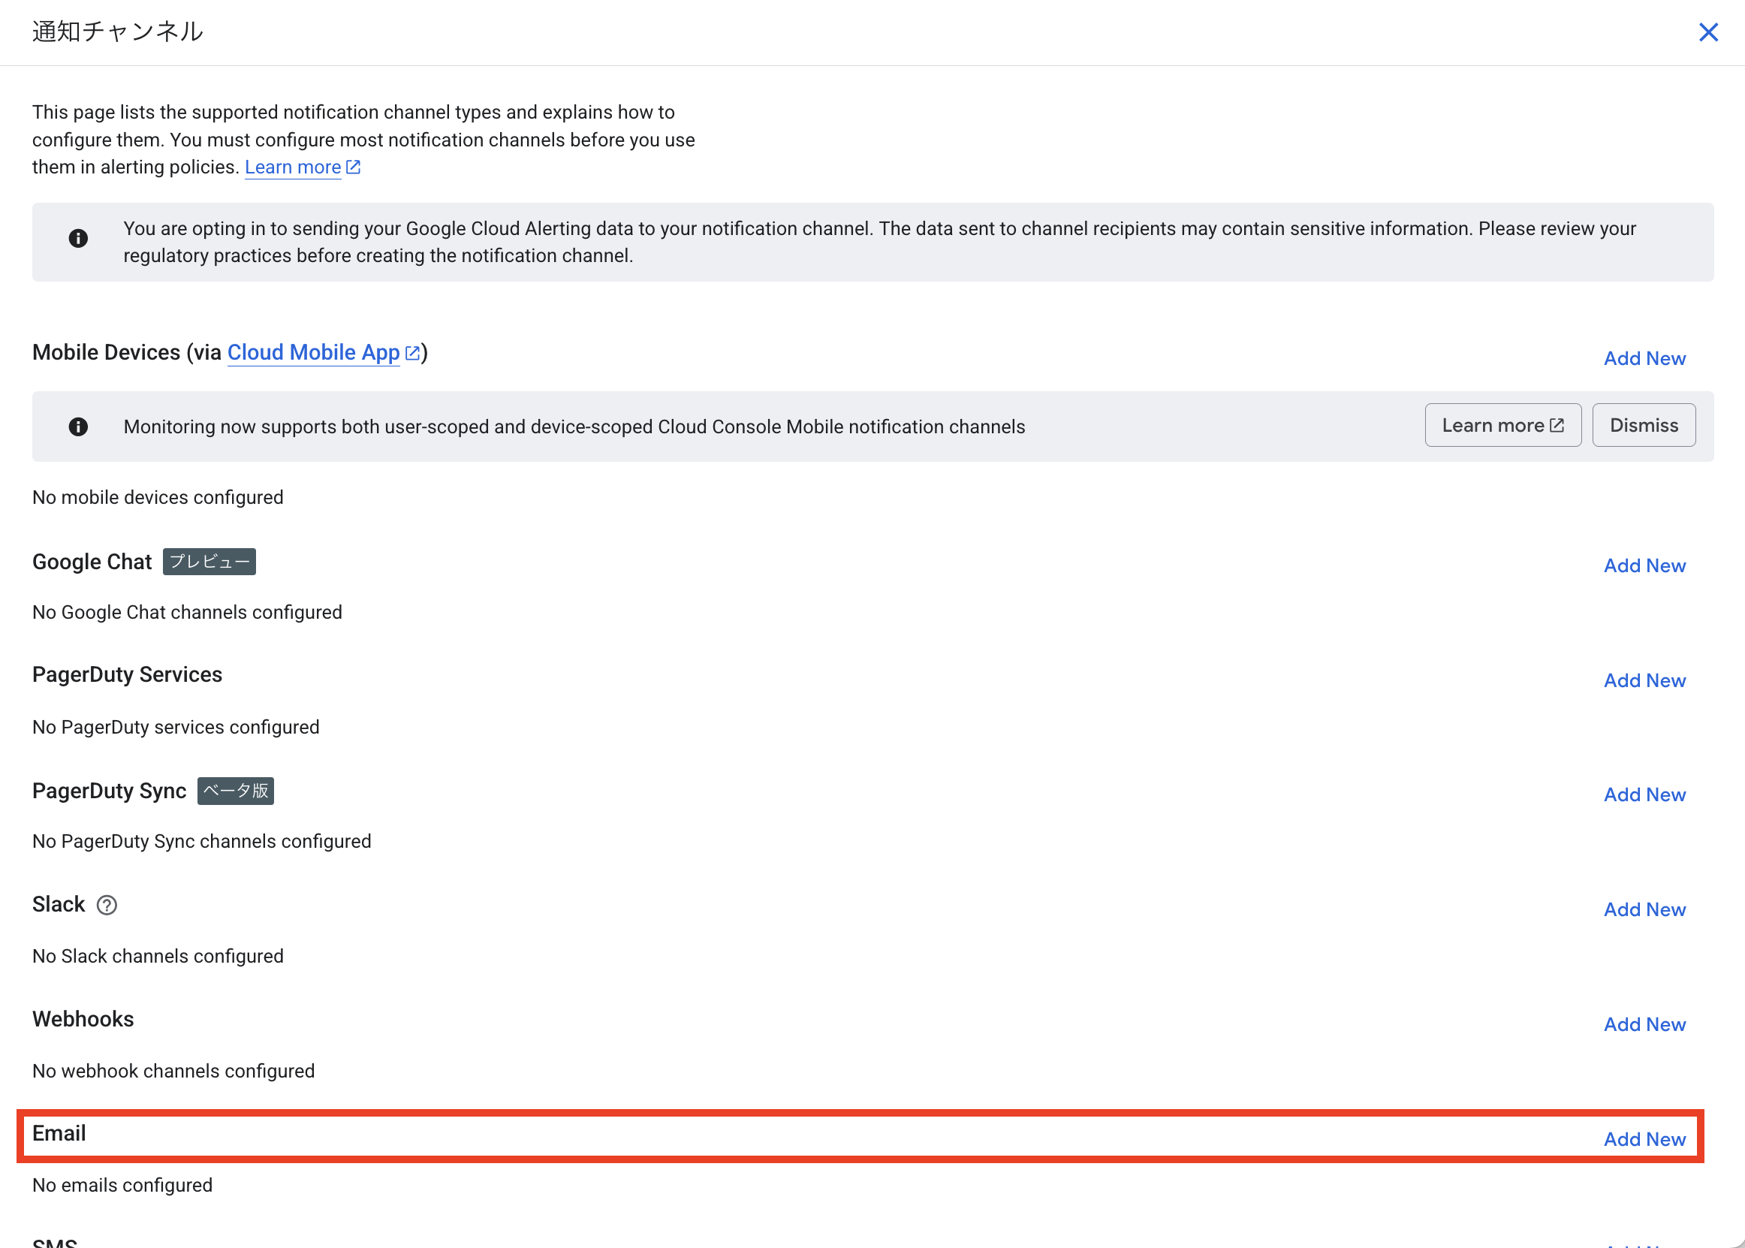Add new Slack channel
This screenshot has width=1745, height=1248.
pyautogui.click(x=1644, y=909)
